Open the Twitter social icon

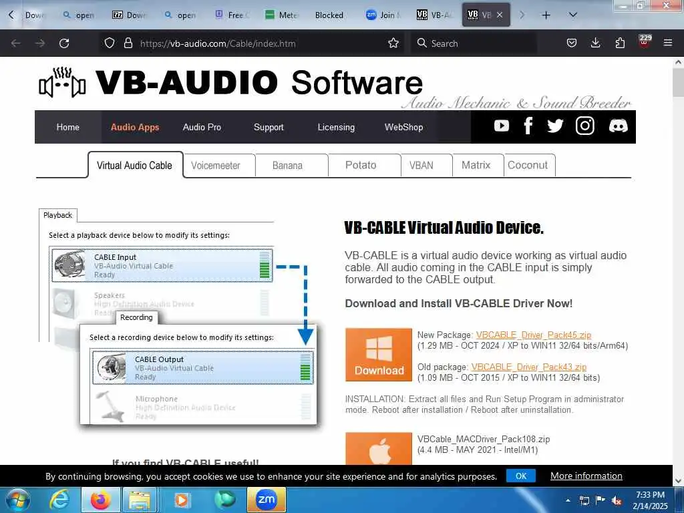(555, 126)
